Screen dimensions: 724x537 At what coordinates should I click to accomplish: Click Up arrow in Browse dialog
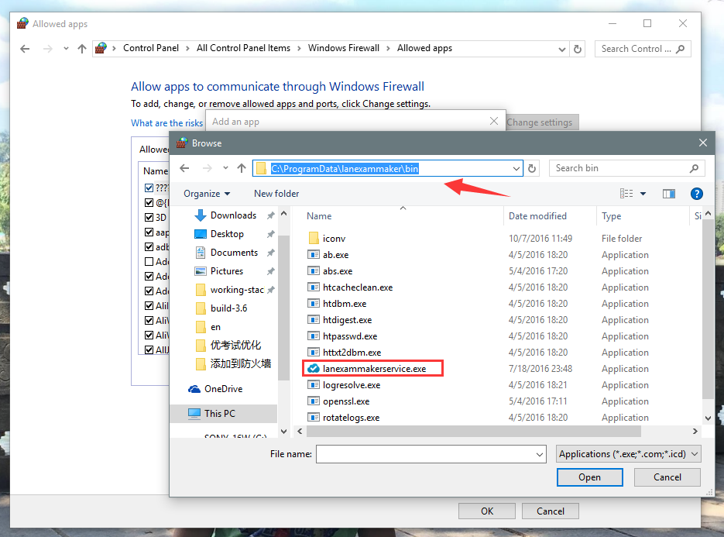(242, 168)
